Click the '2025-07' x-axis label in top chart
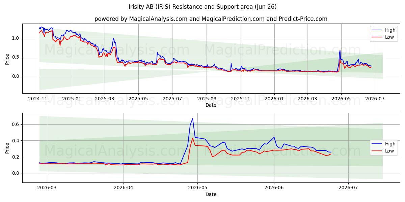405x202 pixels. coord(172,99)
